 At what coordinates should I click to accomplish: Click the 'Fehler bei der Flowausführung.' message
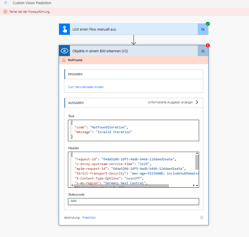tap(30, 12)
